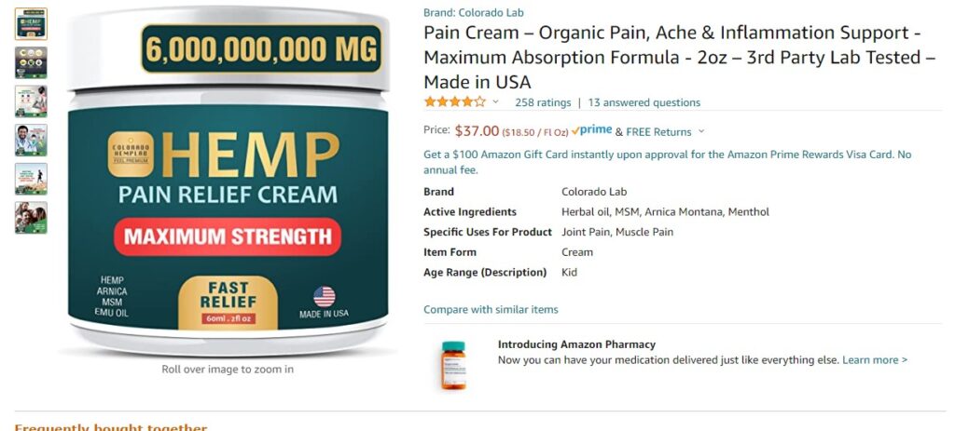Click the Prime logo icon
The width and height of the screenshot is (955, 431).
tap(591, 130)
